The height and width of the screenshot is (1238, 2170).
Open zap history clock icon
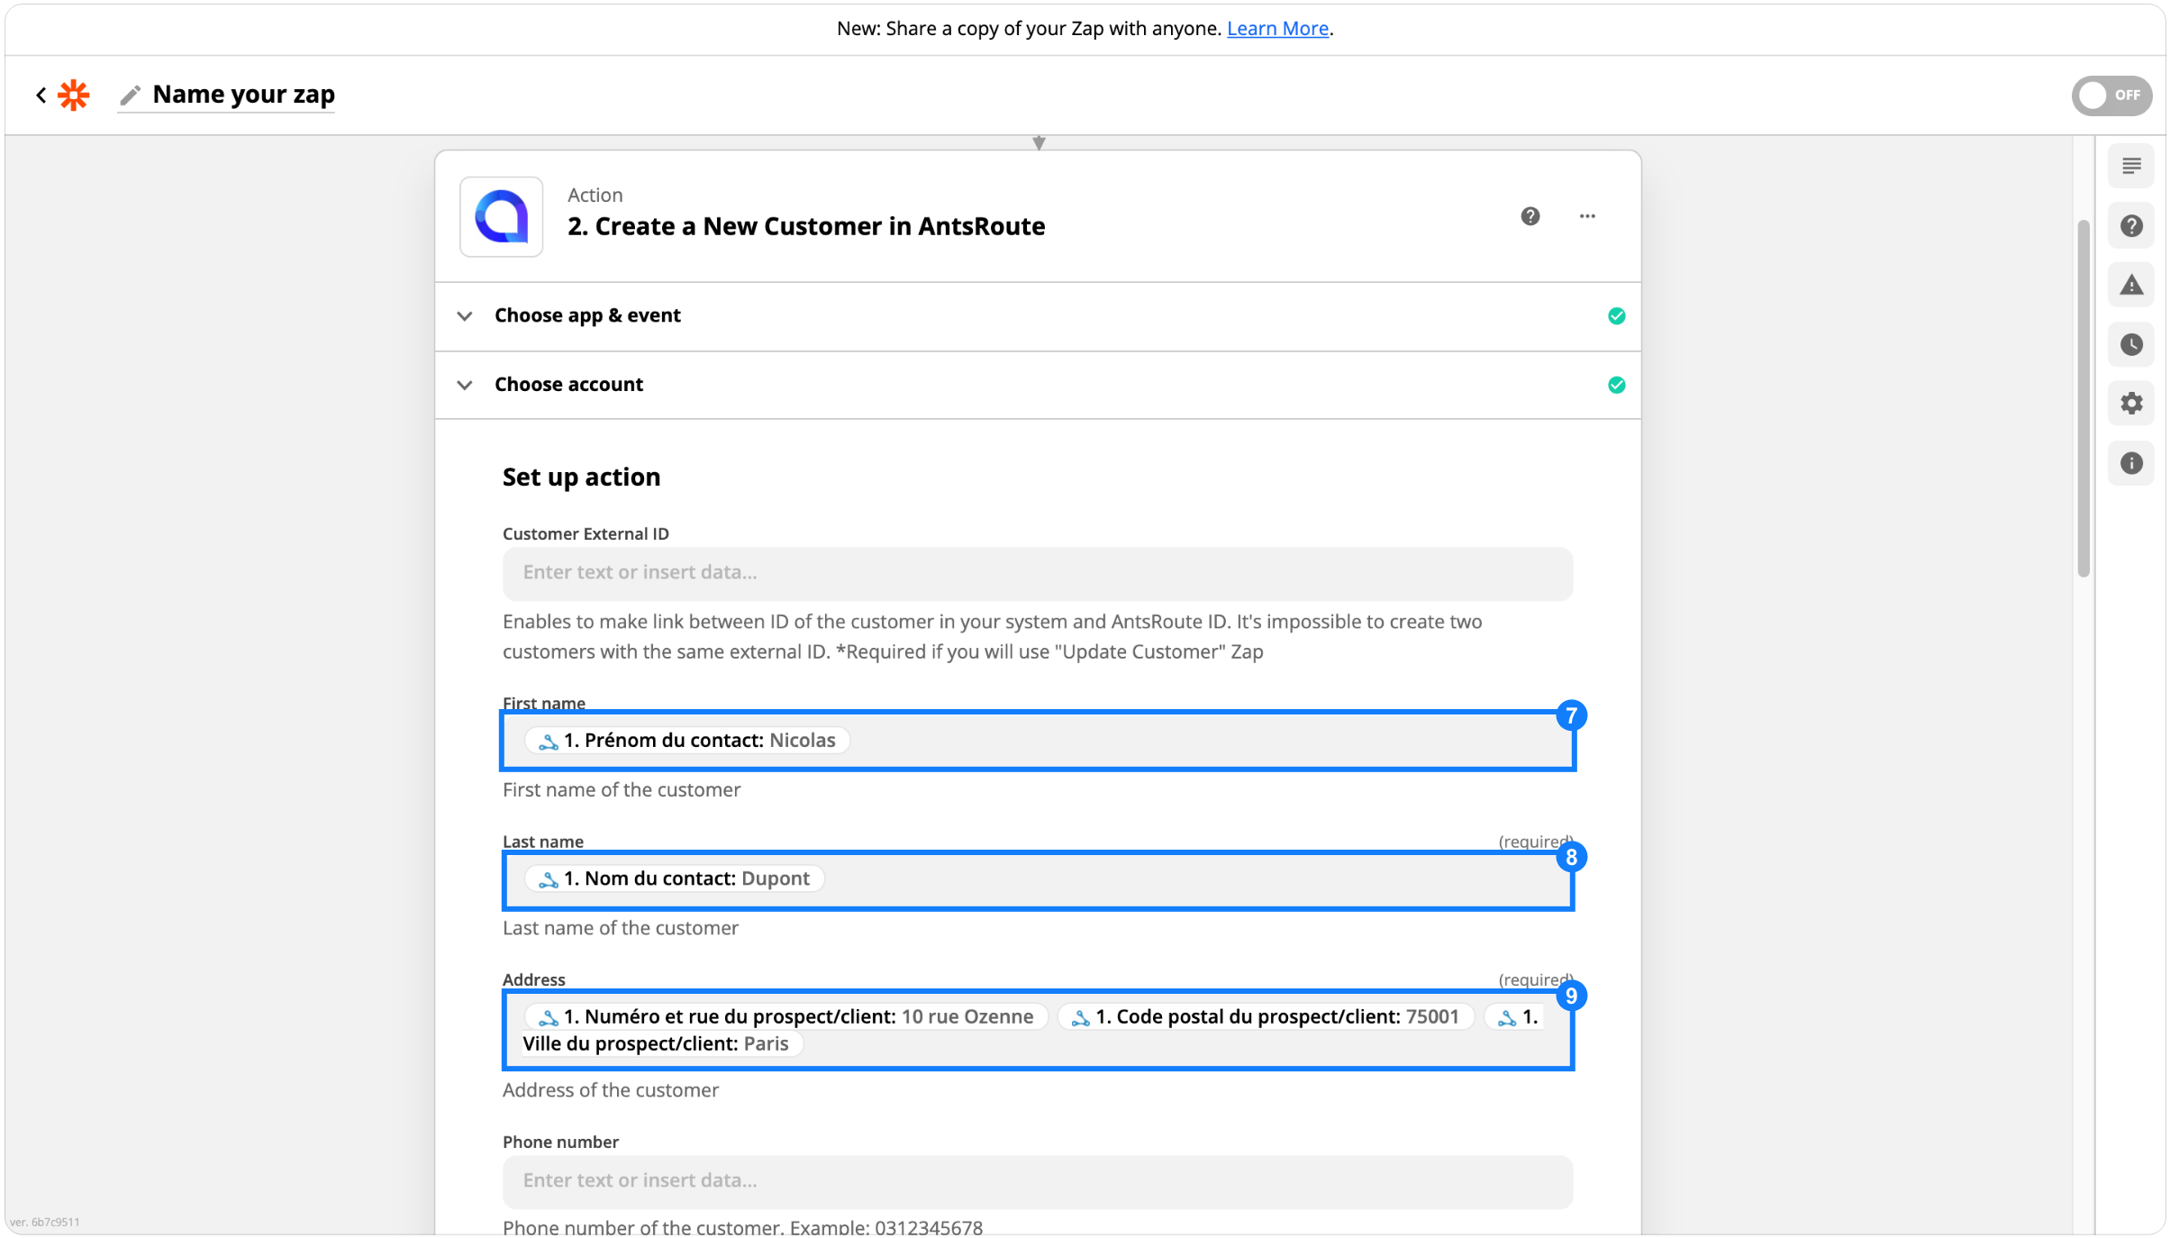[2131, 344]
